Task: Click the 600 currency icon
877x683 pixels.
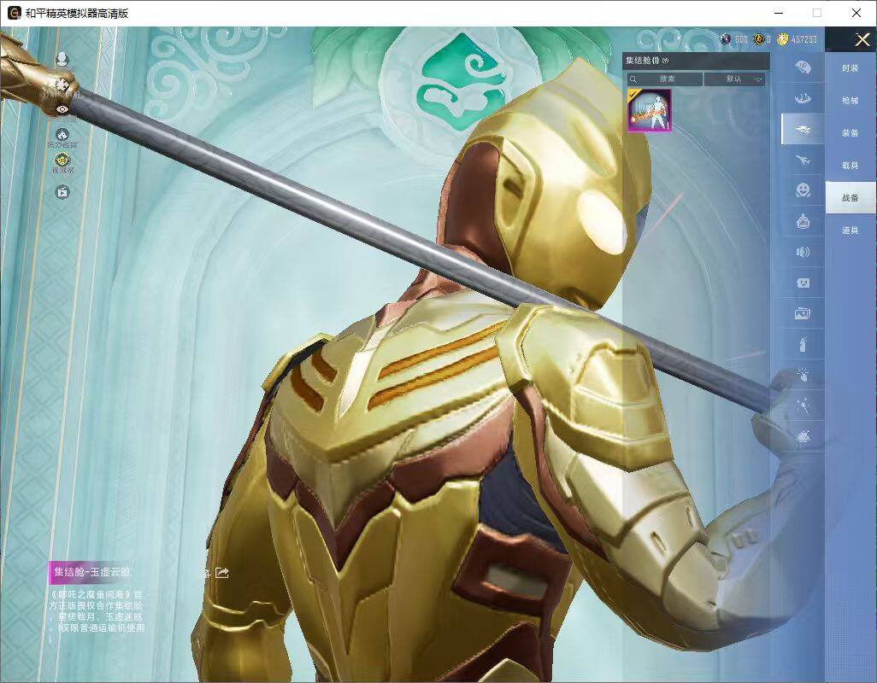Action: (x=726, y=39)
